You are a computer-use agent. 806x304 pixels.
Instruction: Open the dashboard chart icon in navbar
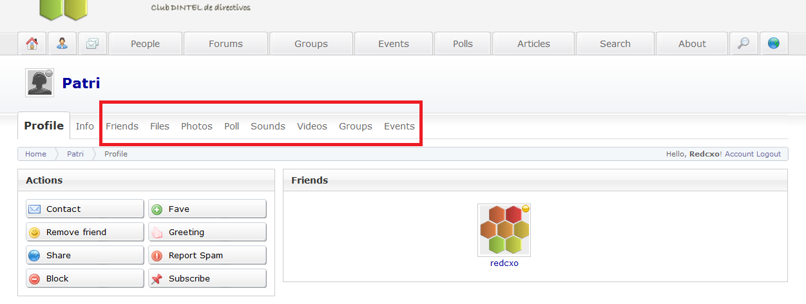92,44
